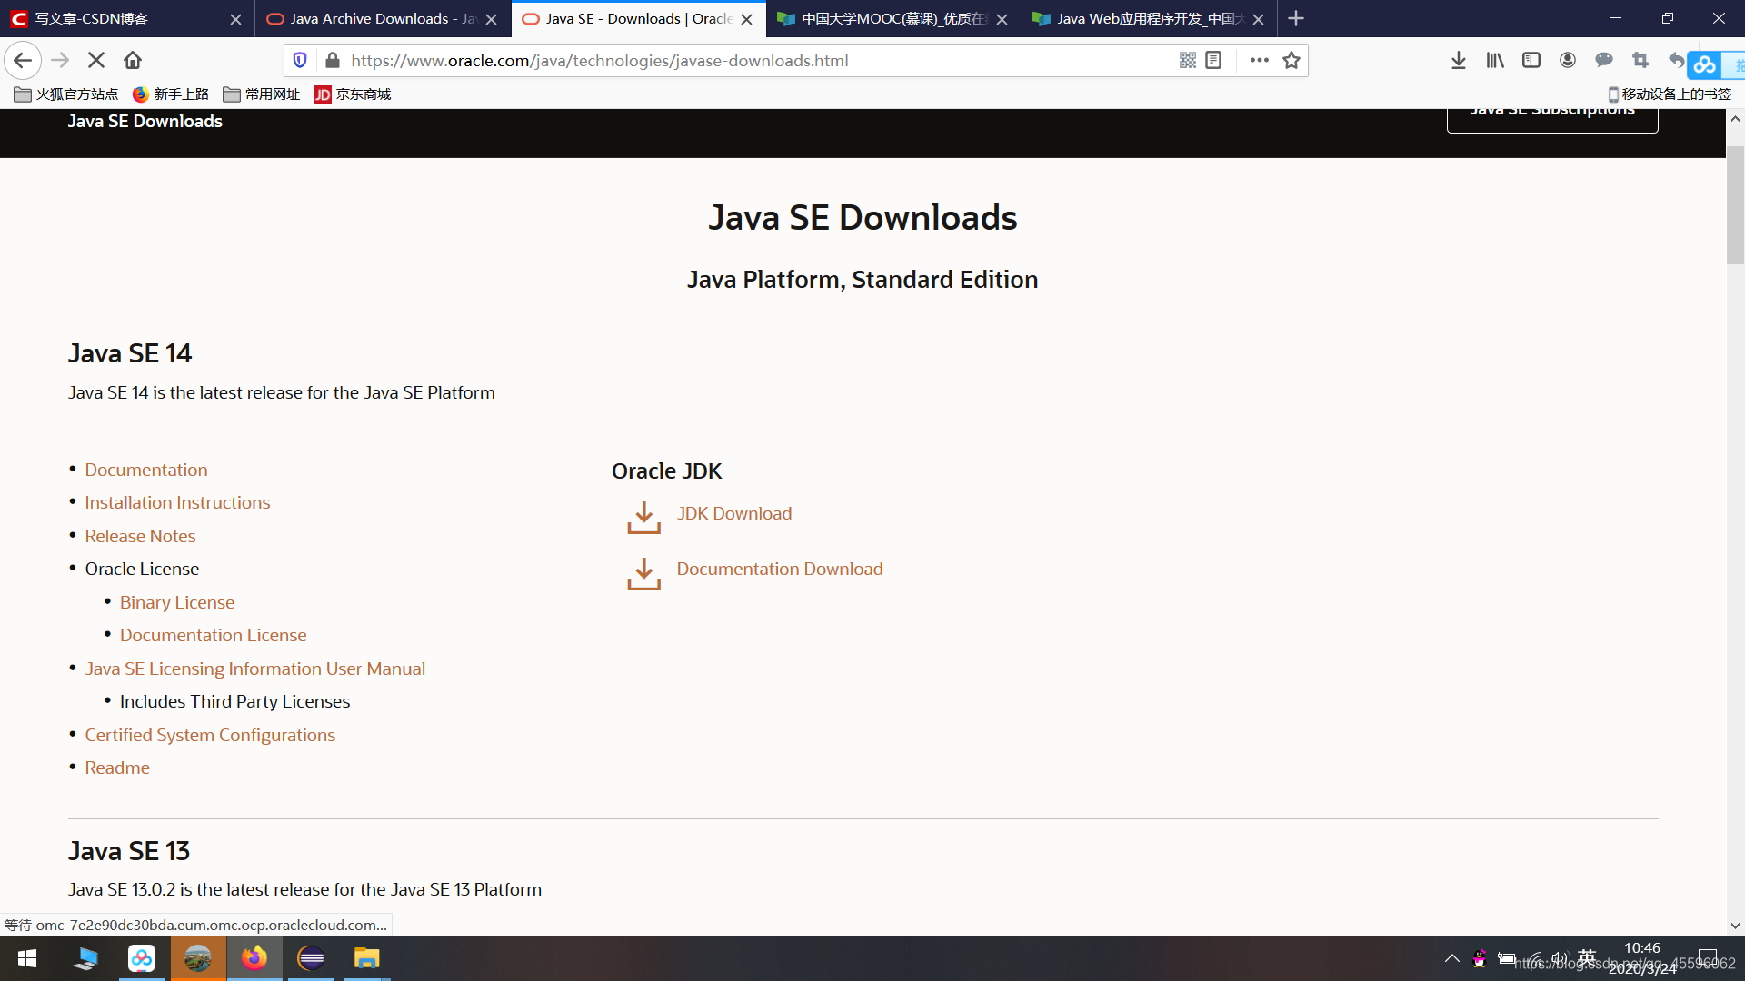Open the QR code icon in the address bar
The height and width of the screenshot is (981, 1745).
[1187, 60]
